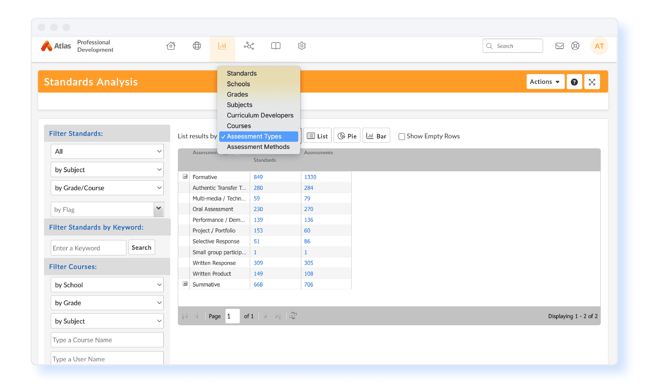Click the lifebuoy support icon
The image size is (649, 392).
(x=575, y=46)
